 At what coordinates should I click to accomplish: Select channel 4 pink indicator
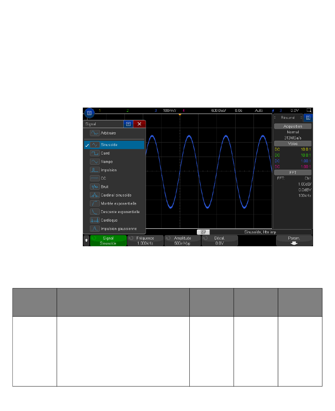click(184, 111)
